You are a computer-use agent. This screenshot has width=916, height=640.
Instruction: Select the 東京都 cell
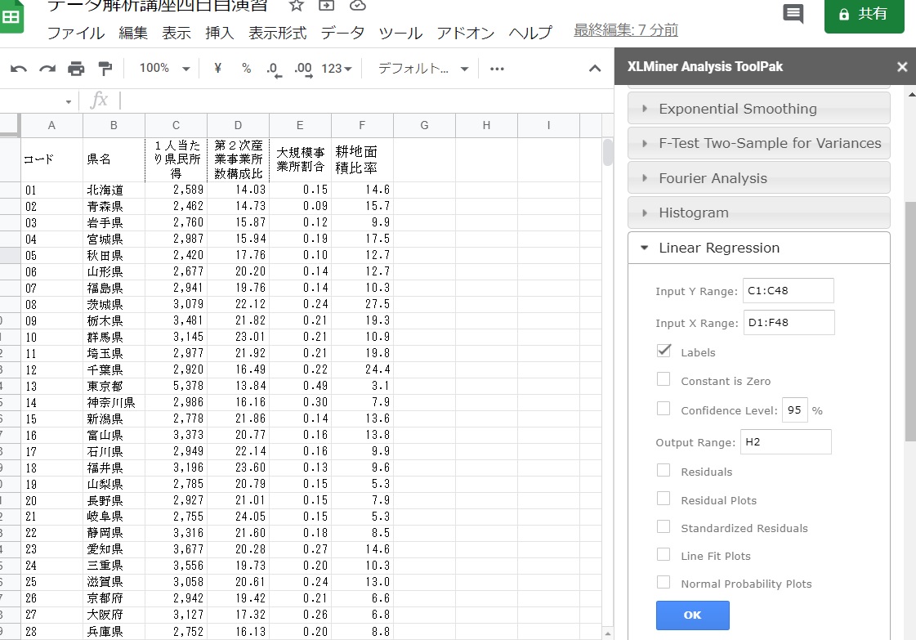click(x=114, y=386)
